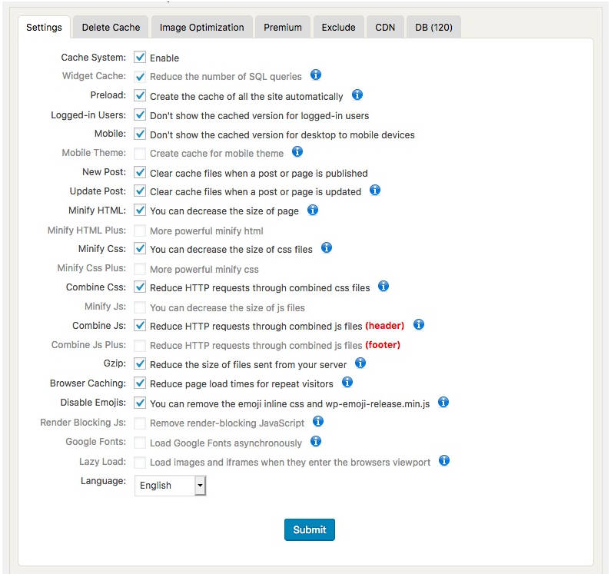Enable the Minify HTML Plus checkbox
The height and width of the screenshot is (574, 611).
click(x=140, y=231)
